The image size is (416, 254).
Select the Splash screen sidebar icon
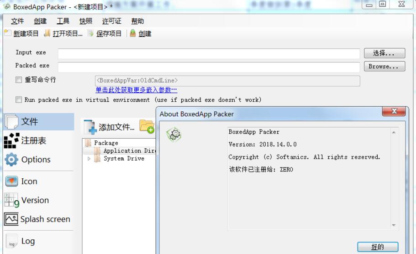pos(11,219)
